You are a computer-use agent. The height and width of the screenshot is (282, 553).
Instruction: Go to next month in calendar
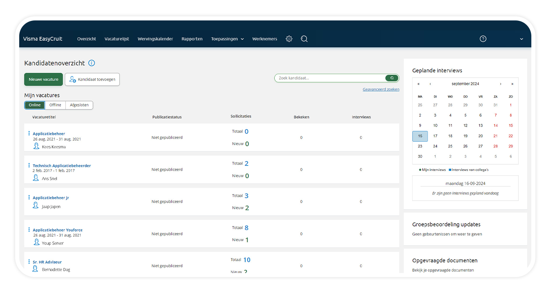(x=501, y=84)
